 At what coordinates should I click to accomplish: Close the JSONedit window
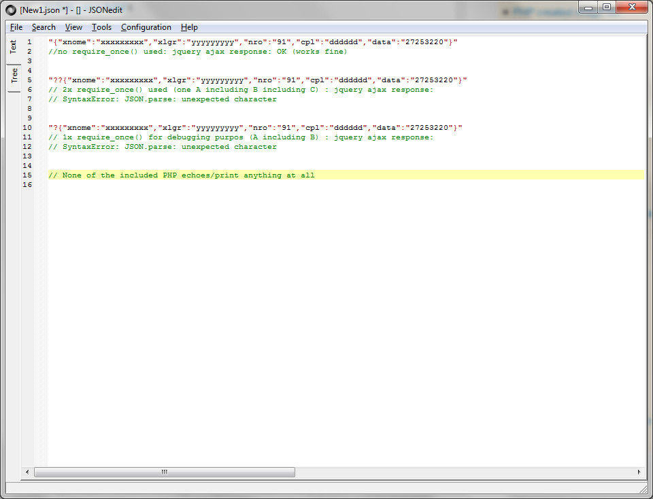(x=632, y=7)
